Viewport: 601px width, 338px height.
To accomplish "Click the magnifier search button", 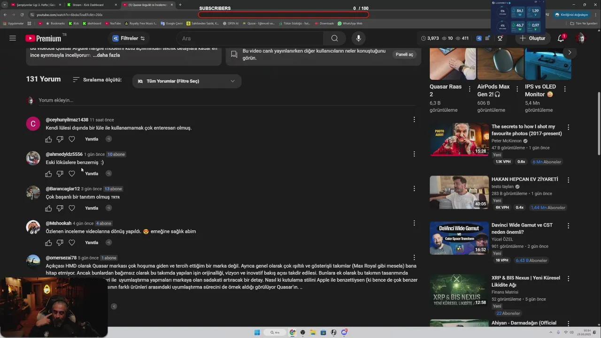I will coord(334,38).
